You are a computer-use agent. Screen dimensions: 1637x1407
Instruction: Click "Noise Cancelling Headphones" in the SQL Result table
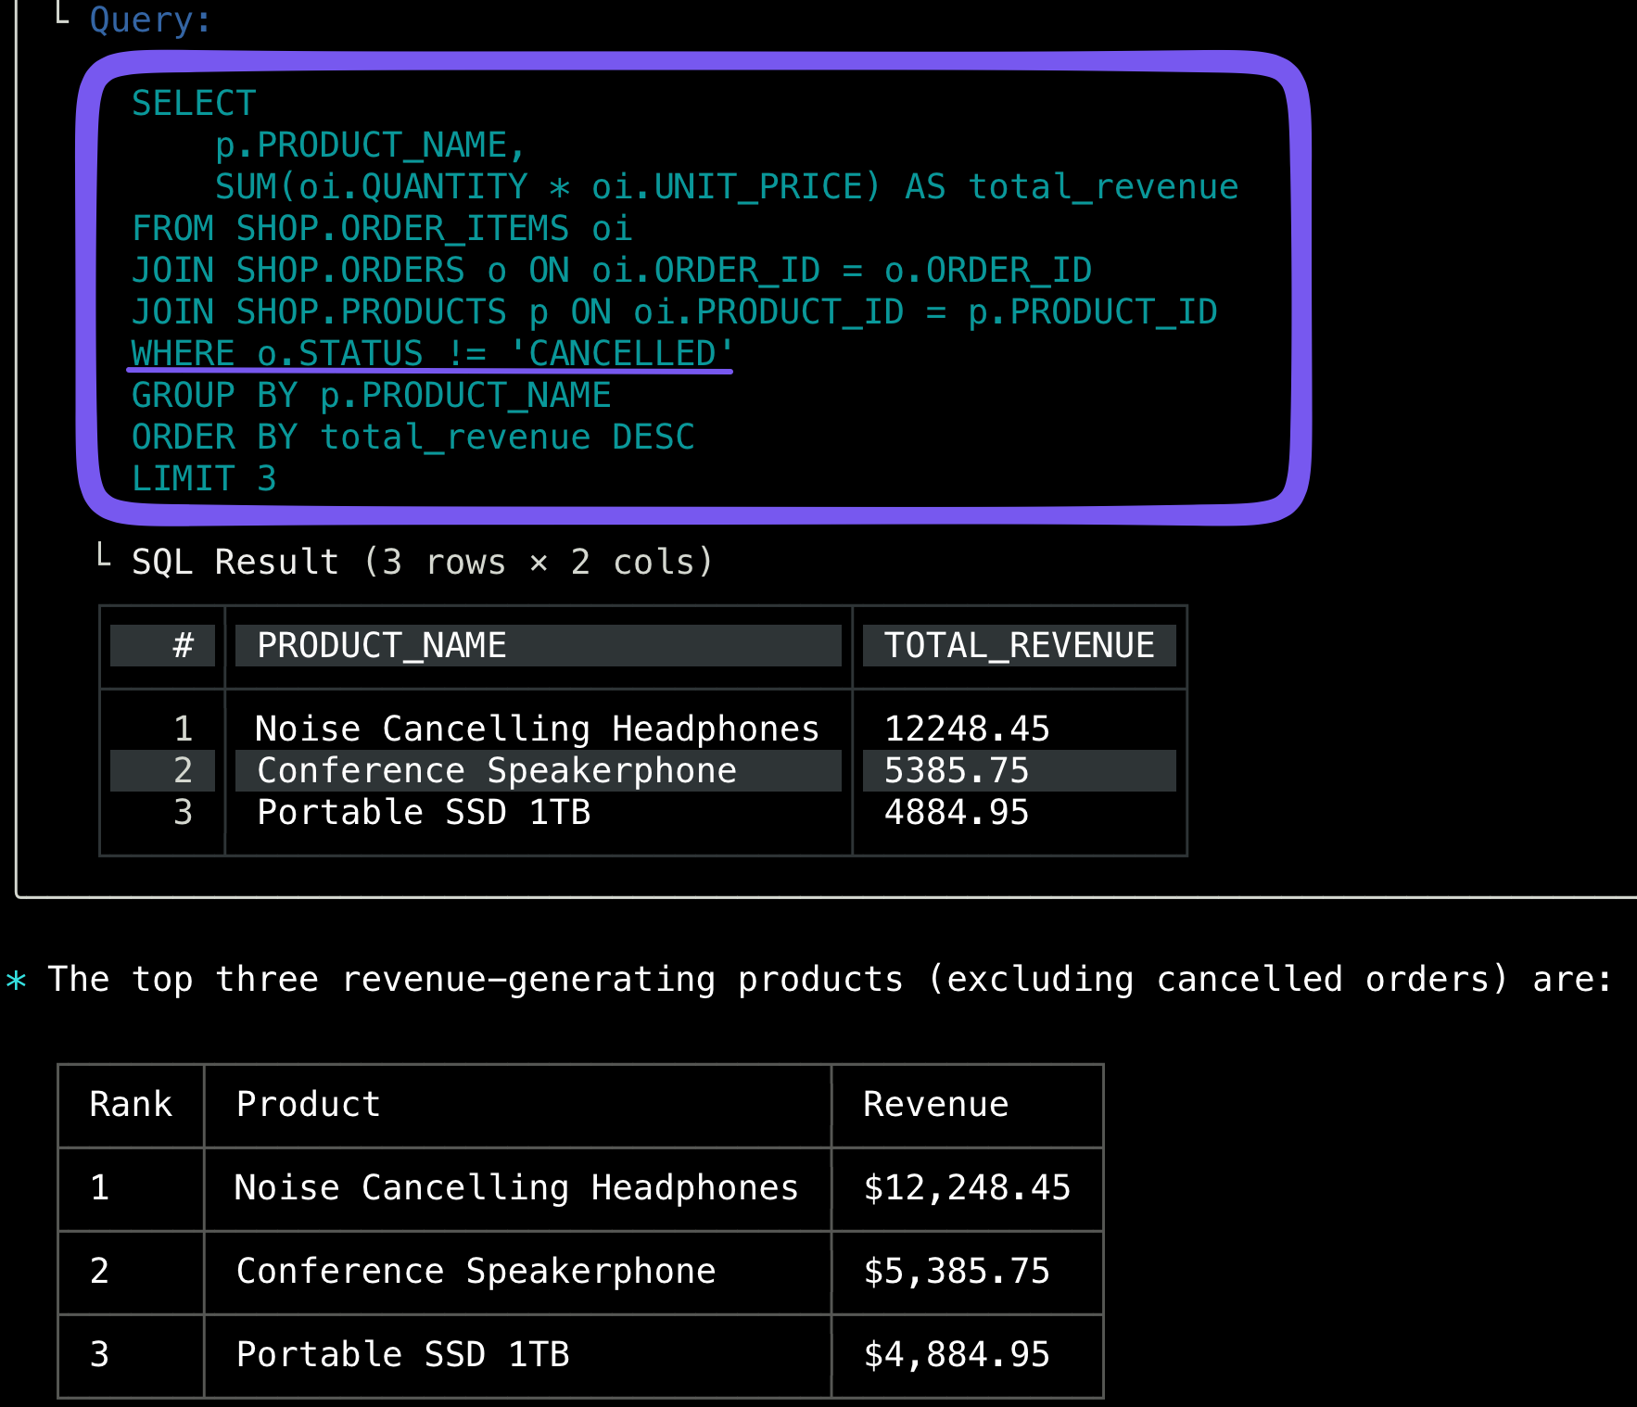pyautogui.click(x=538, y=729)
